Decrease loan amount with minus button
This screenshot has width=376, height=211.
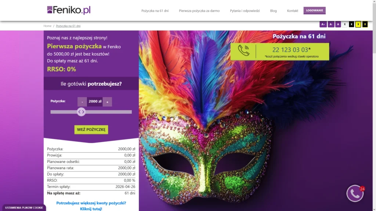(82, 102)
